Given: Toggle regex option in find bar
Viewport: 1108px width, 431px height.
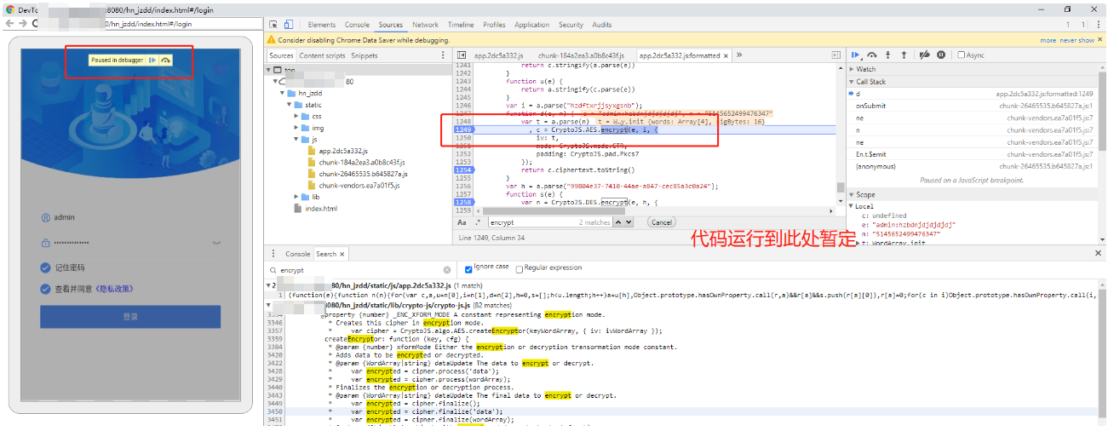Looking at the screenshot, I should 477,221.
